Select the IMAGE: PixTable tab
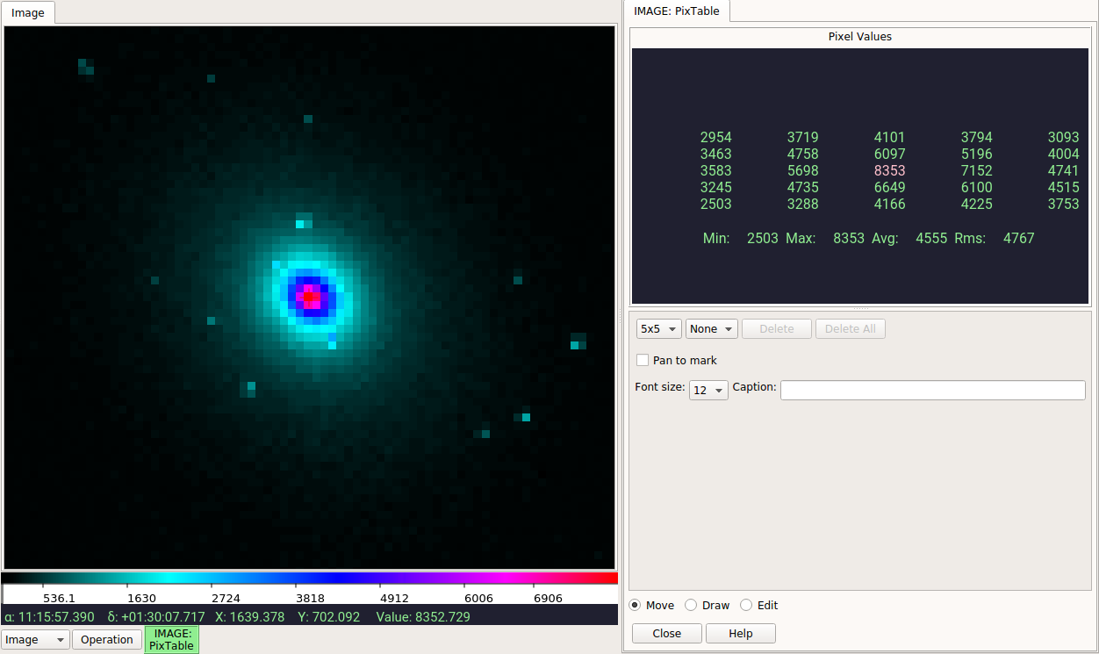The height and width of the screenshot is (654, 1099). tap(676, 11)
